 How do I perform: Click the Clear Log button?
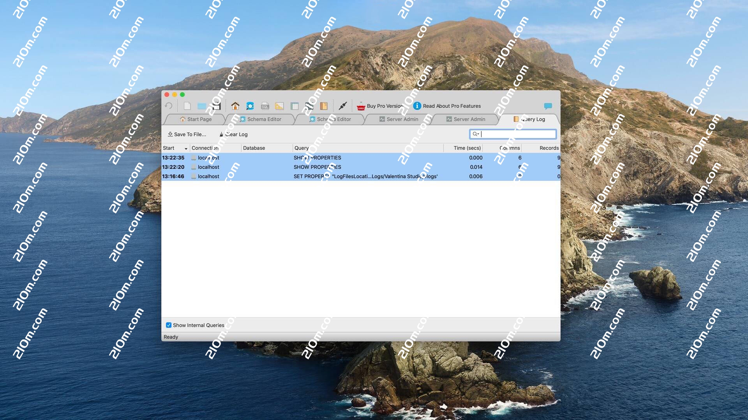click(233, 134)
